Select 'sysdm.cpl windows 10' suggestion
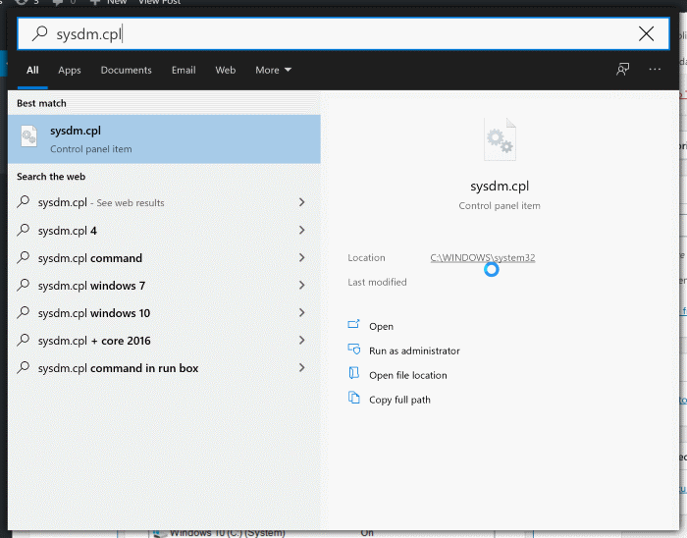The image size is (687, 538). click(164, 313)
